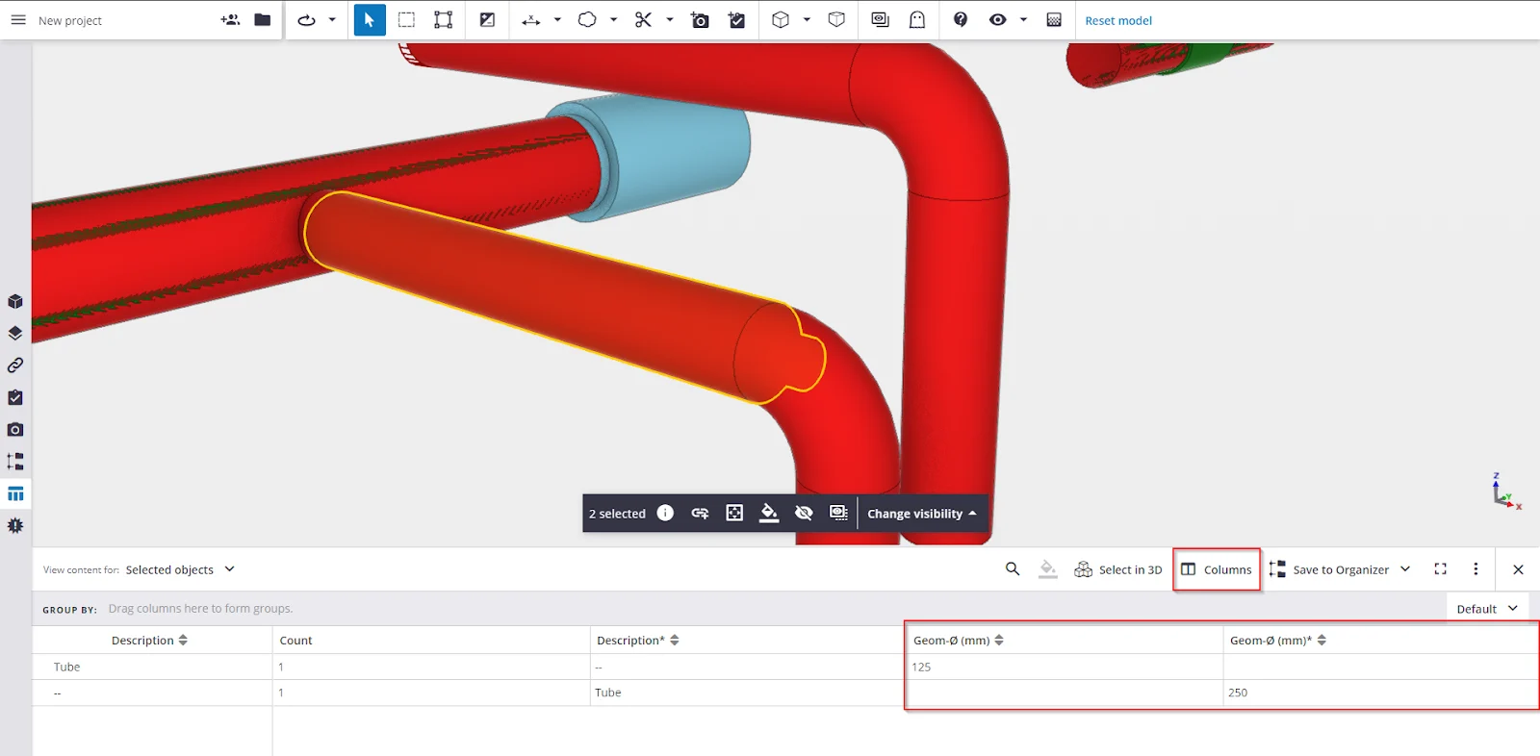Click the orthogonal cube icon
The height and width of the screenshot is (756, 1540).
tap(836, 20)
